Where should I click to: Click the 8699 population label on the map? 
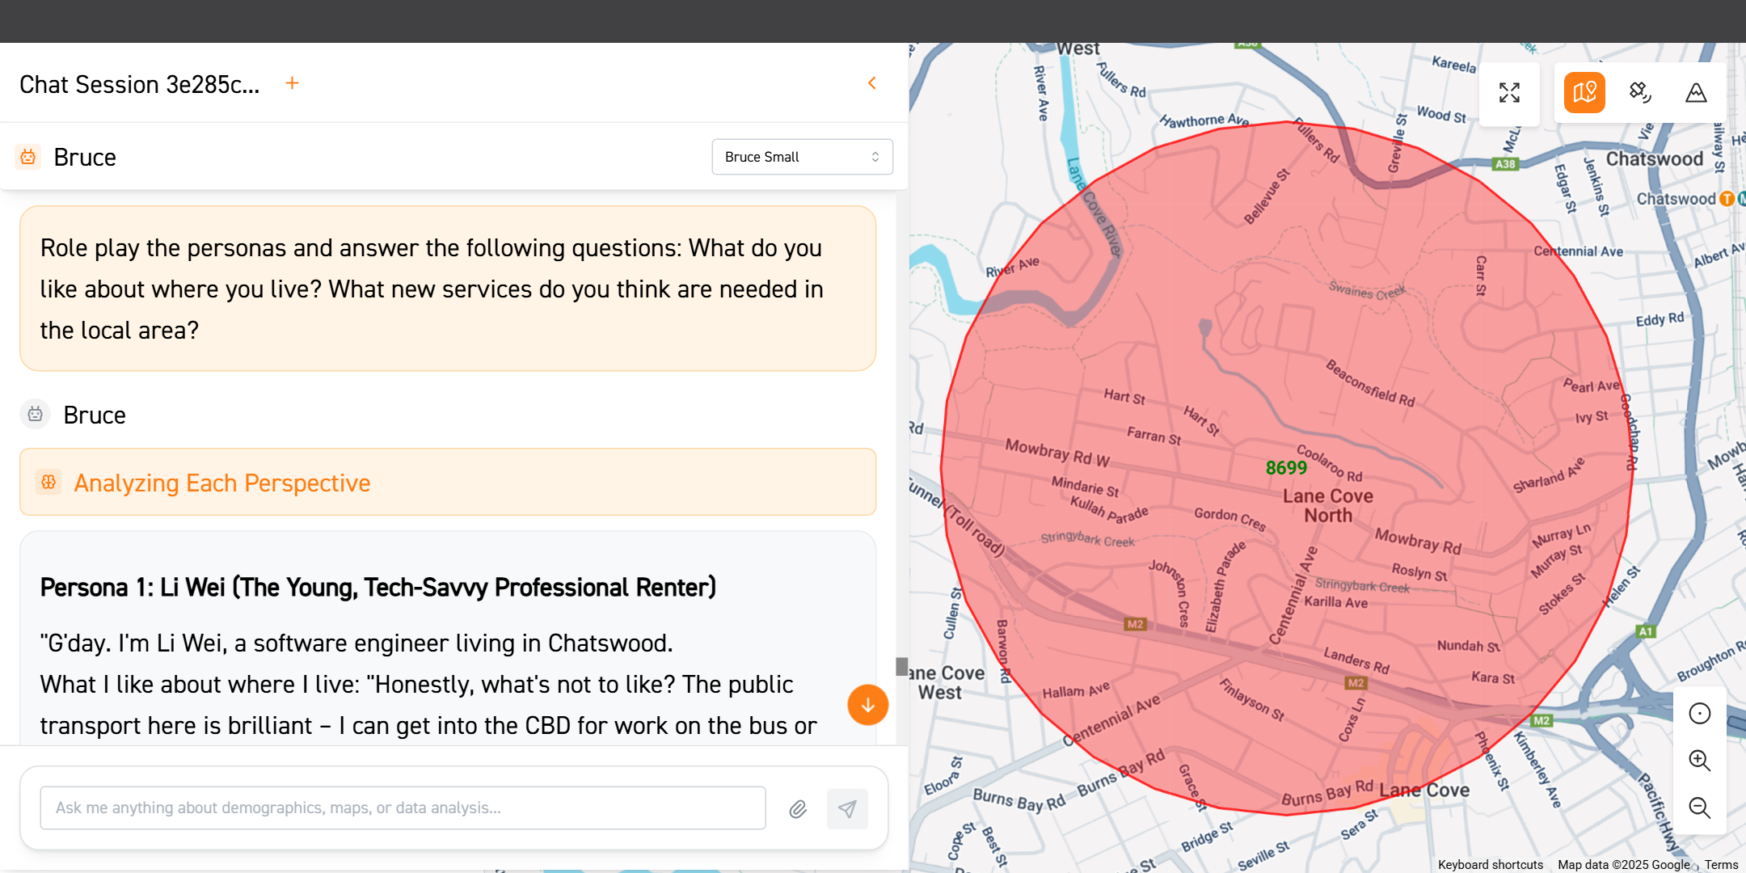point(1285,468)
